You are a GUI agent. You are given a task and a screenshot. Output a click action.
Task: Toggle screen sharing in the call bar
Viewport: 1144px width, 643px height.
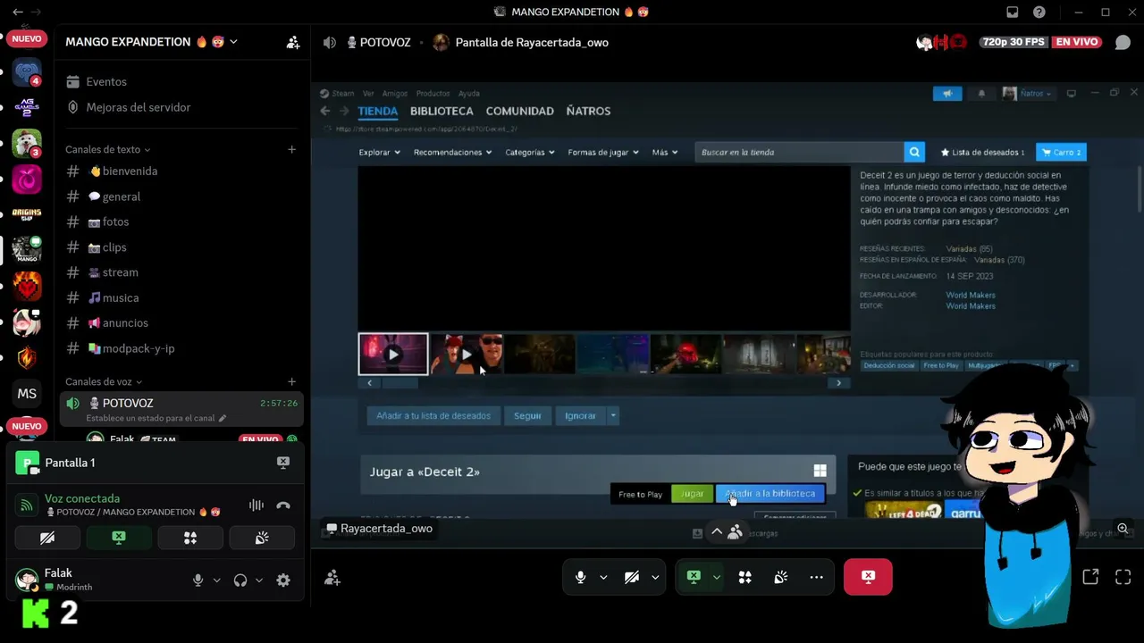click(694, 577)
